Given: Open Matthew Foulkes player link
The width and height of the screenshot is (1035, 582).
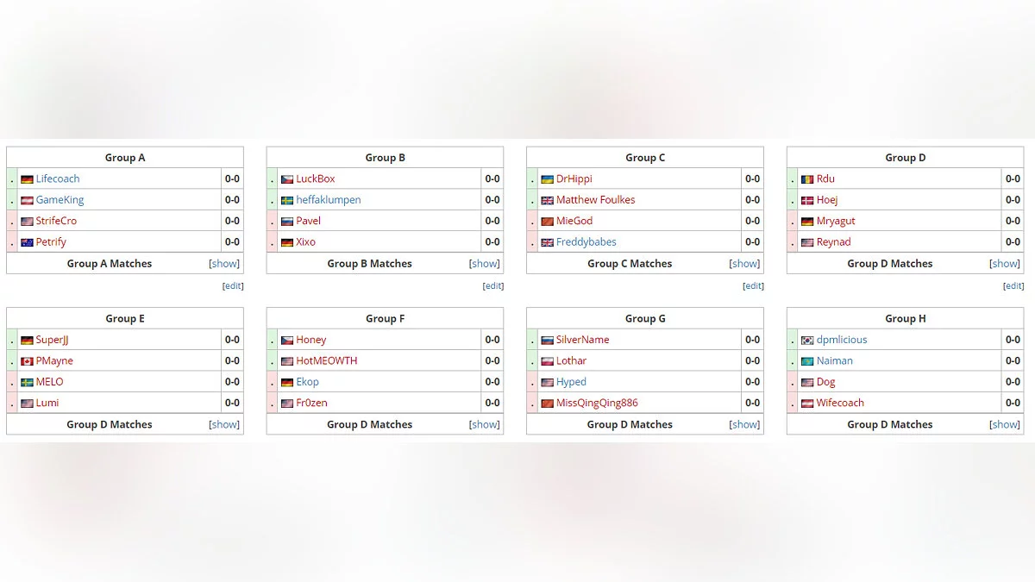Looking at the screenshot, I should click(x=595, y=200).
